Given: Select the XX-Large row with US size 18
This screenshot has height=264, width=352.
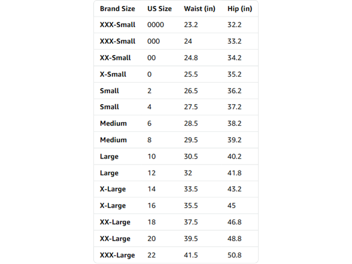Looking at the screenshot, I should tap(176, 222).
